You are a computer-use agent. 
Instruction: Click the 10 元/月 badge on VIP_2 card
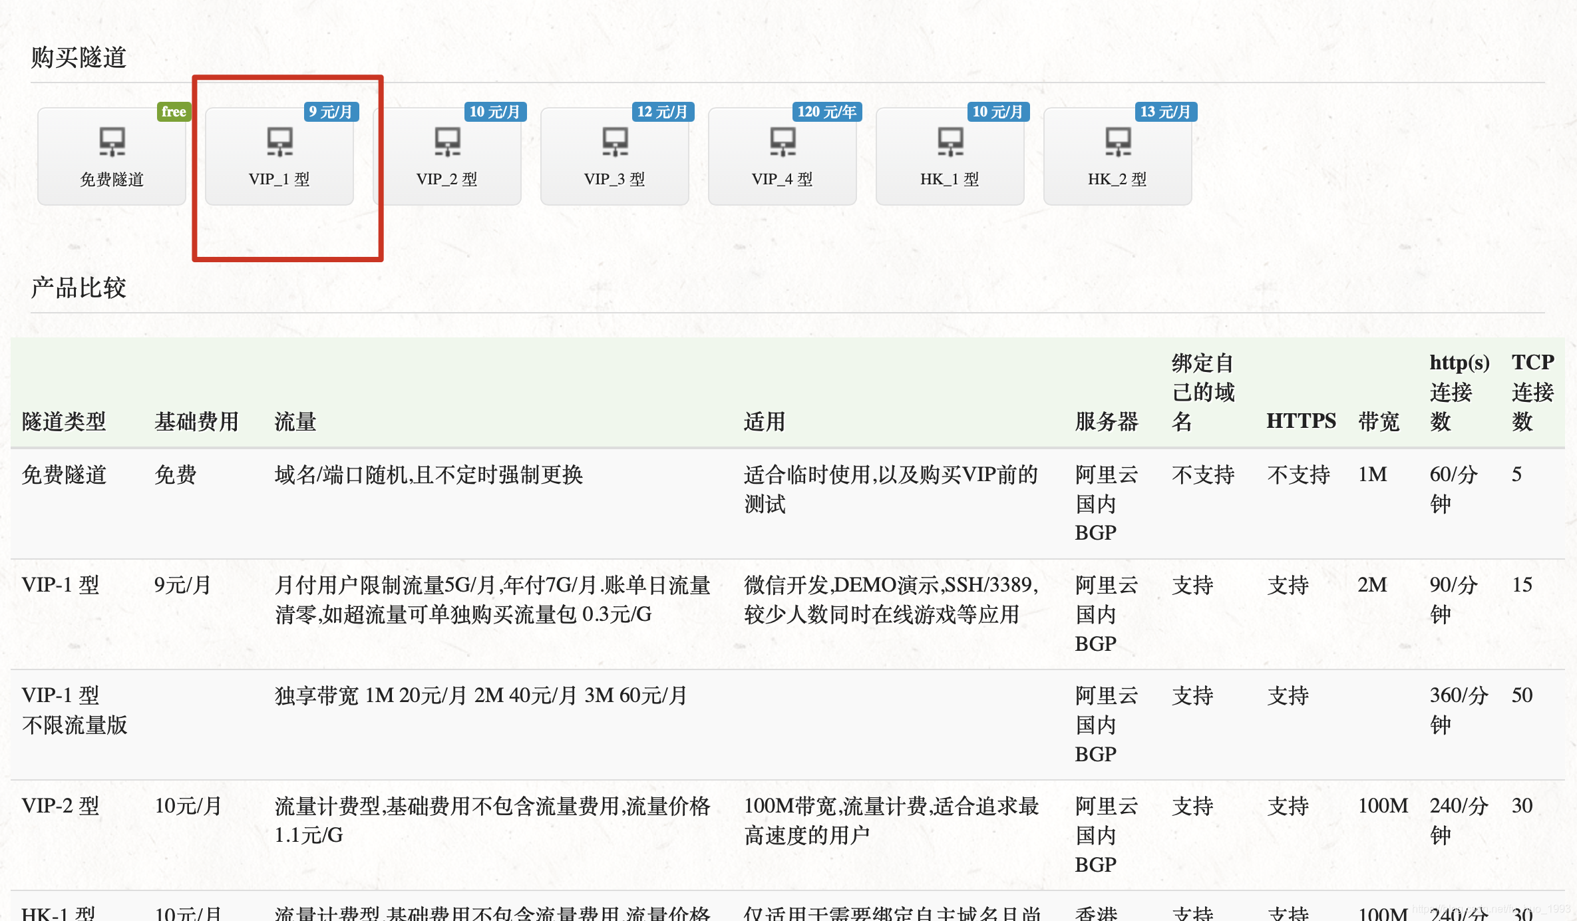coord(494,112)
